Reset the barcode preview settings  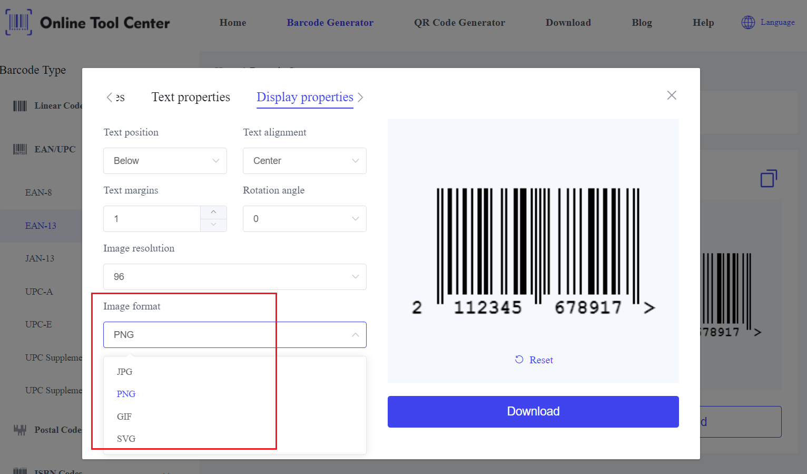534,360
